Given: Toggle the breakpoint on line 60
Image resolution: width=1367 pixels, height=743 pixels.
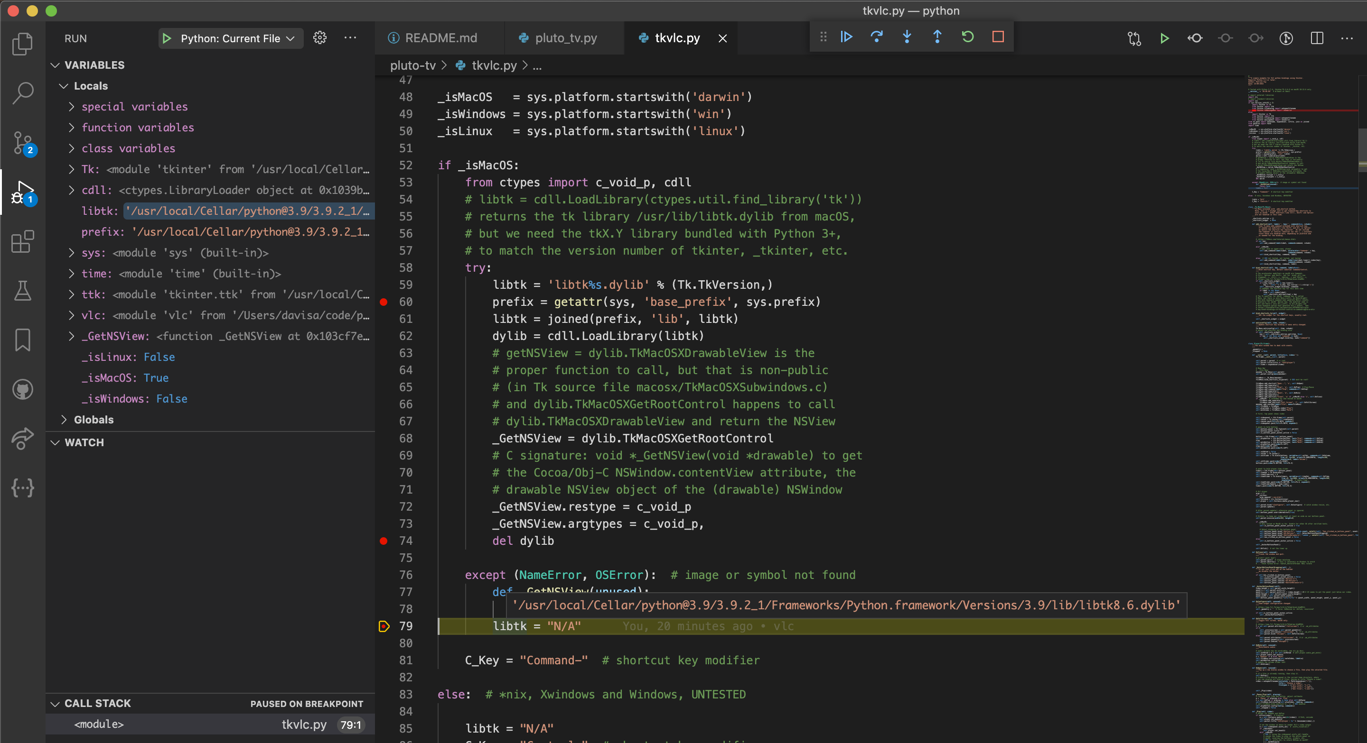Looking at the screenshot, I should 384,302.
